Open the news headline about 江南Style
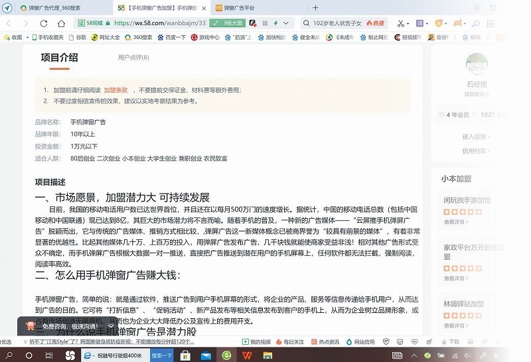This screenshot has height=362, width=531. coord(112,341)
